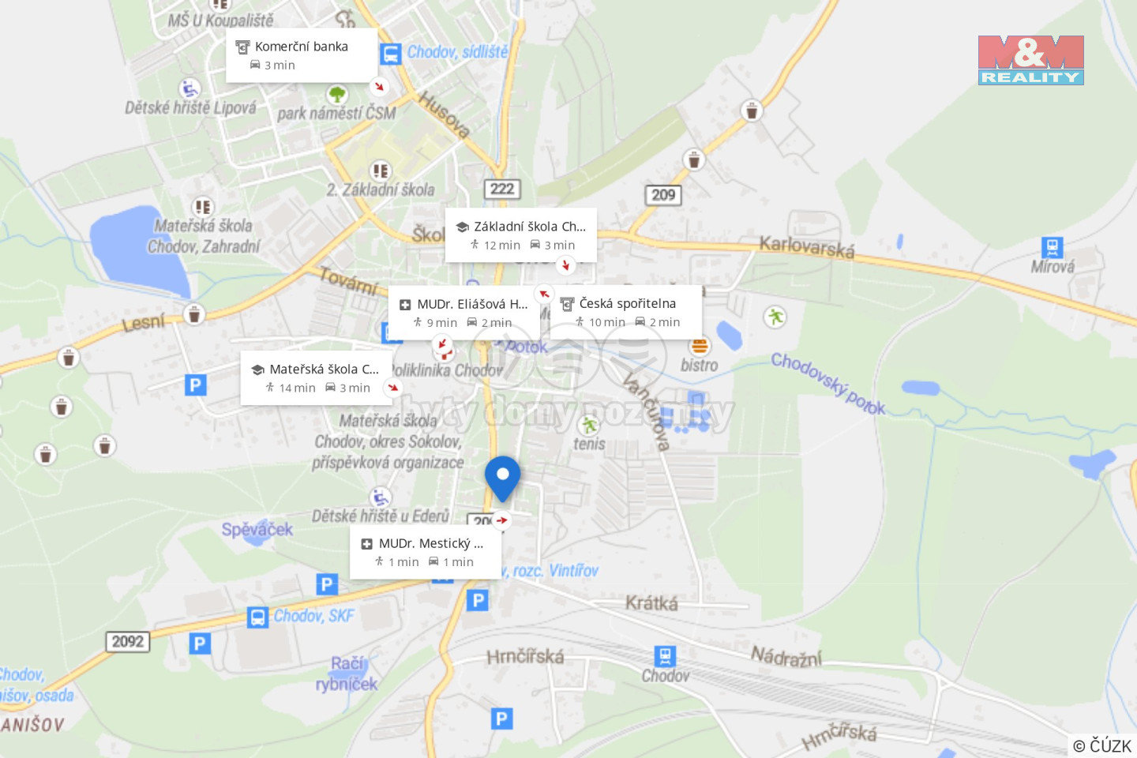This screenshot has height=758, width=1137.
Task: Click the parking icon near Lesní street
Action: pos(195,385)
